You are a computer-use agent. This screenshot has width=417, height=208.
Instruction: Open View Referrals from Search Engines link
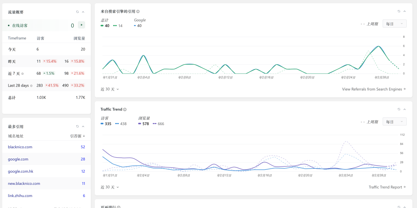[373, 89]
